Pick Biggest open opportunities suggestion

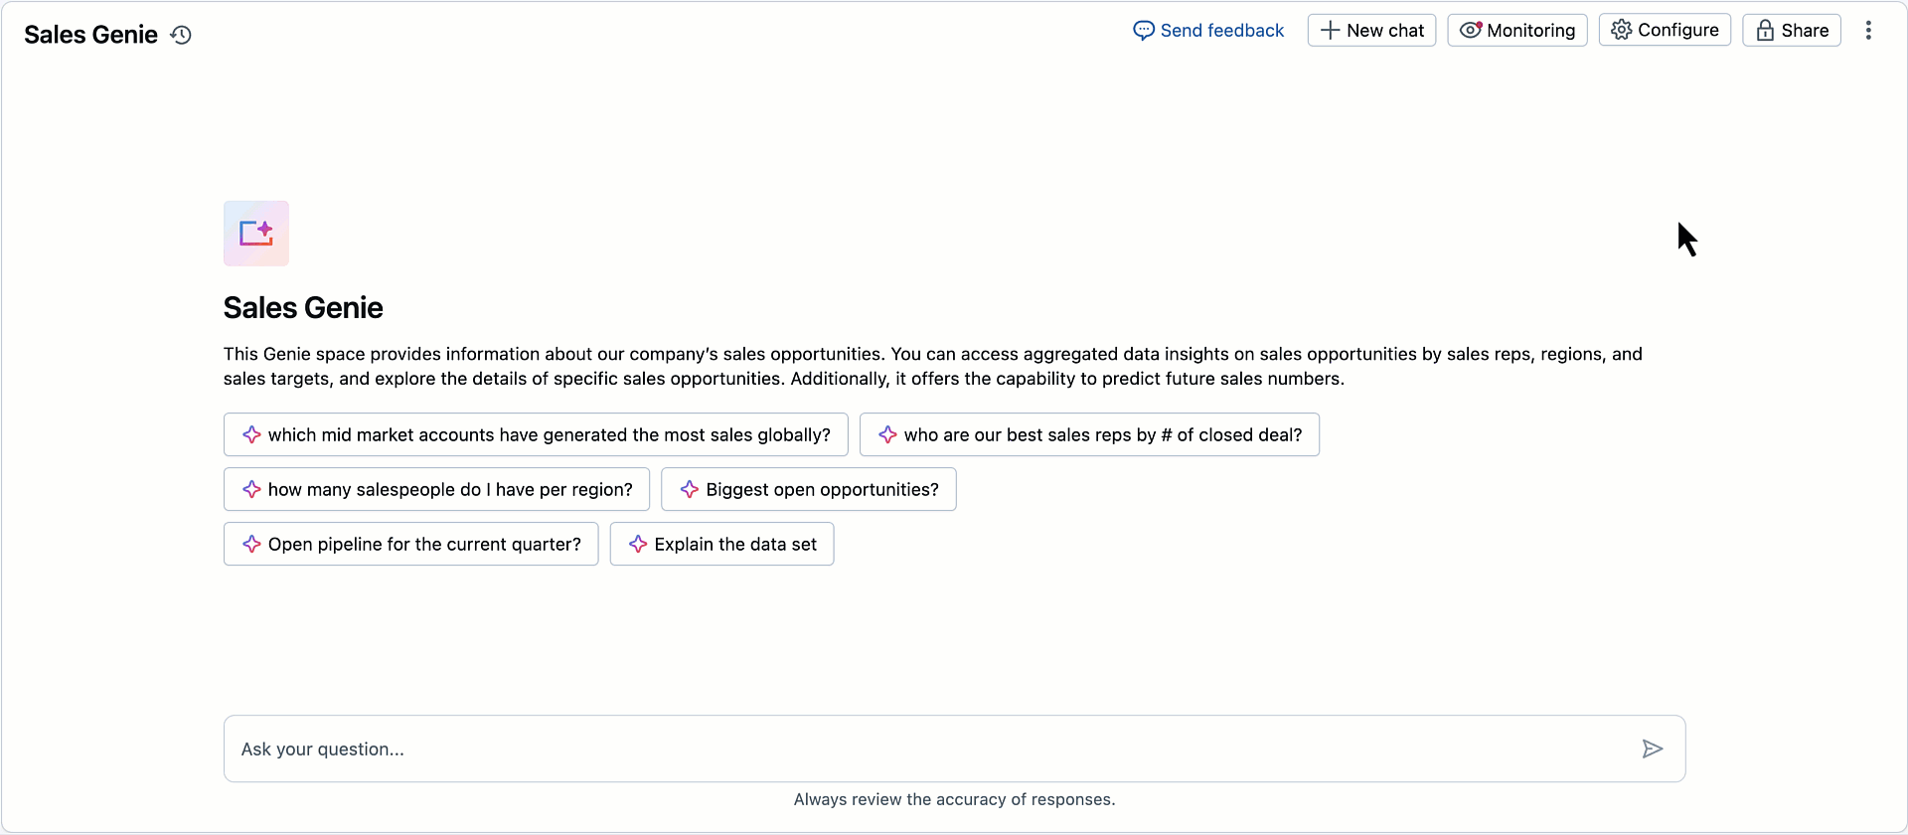point(808,489)
